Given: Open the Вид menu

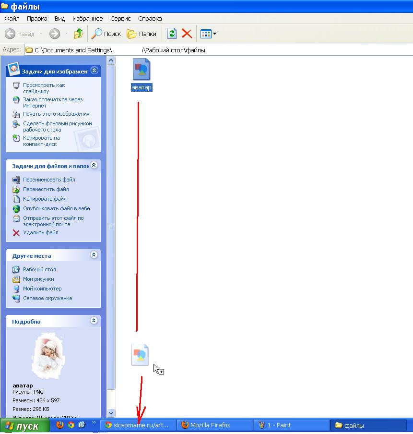Looking at the screenshot, I should 59,19.
